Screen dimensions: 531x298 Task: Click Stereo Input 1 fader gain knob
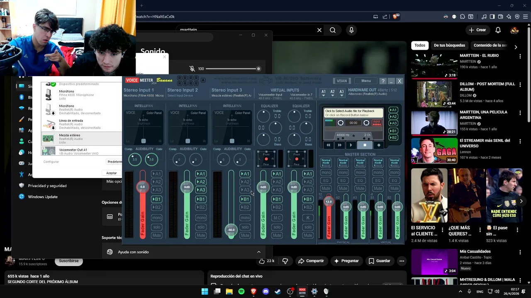click(x=142, y=187)
